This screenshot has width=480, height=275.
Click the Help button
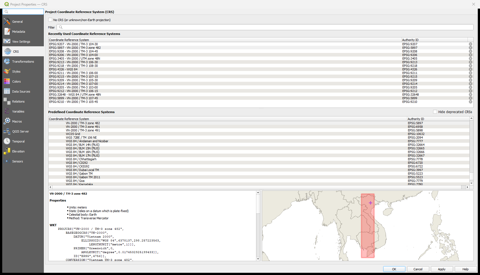click(x=466, y=269)
